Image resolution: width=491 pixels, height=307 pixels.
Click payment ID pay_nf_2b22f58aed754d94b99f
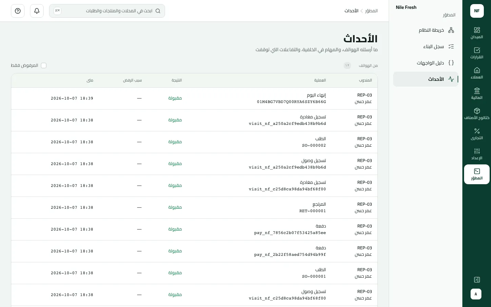tap(290, 254)
